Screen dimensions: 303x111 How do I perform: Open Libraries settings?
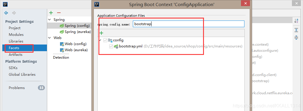point(16,41)
